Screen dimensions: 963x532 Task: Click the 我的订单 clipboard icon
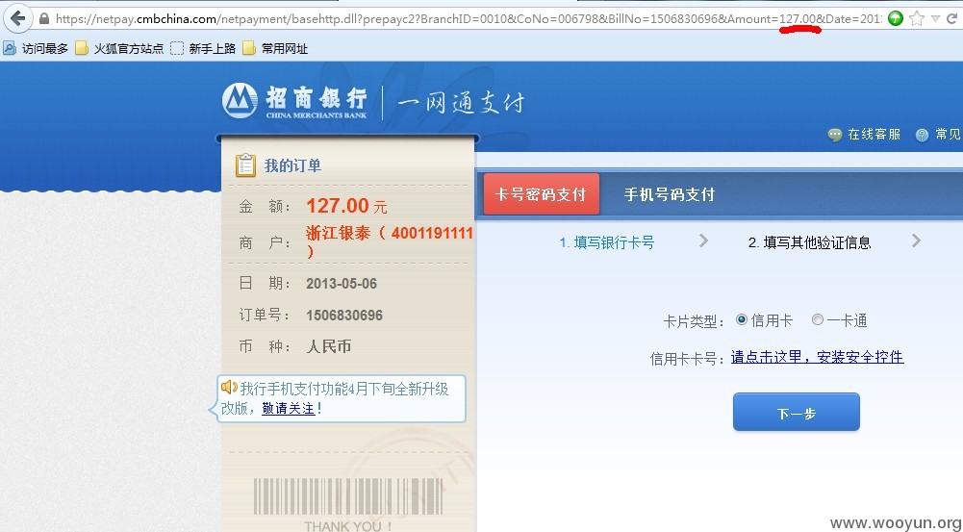245,165
